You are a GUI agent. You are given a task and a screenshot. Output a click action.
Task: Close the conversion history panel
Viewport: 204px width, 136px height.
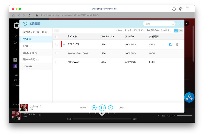point(180,24)
